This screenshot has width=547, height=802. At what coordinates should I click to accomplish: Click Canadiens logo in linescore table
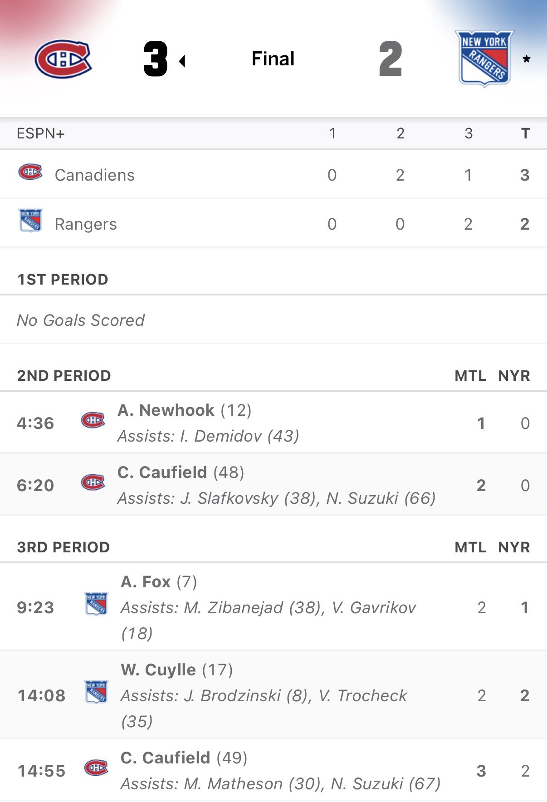(x=30, y=172)
